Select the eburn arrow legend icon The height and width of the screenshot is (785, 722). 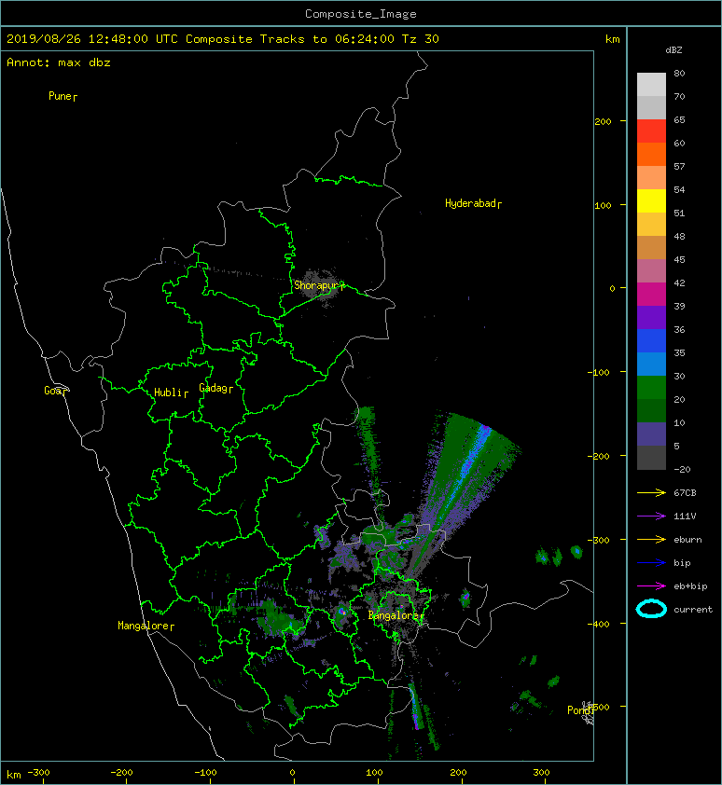[651, 539]
